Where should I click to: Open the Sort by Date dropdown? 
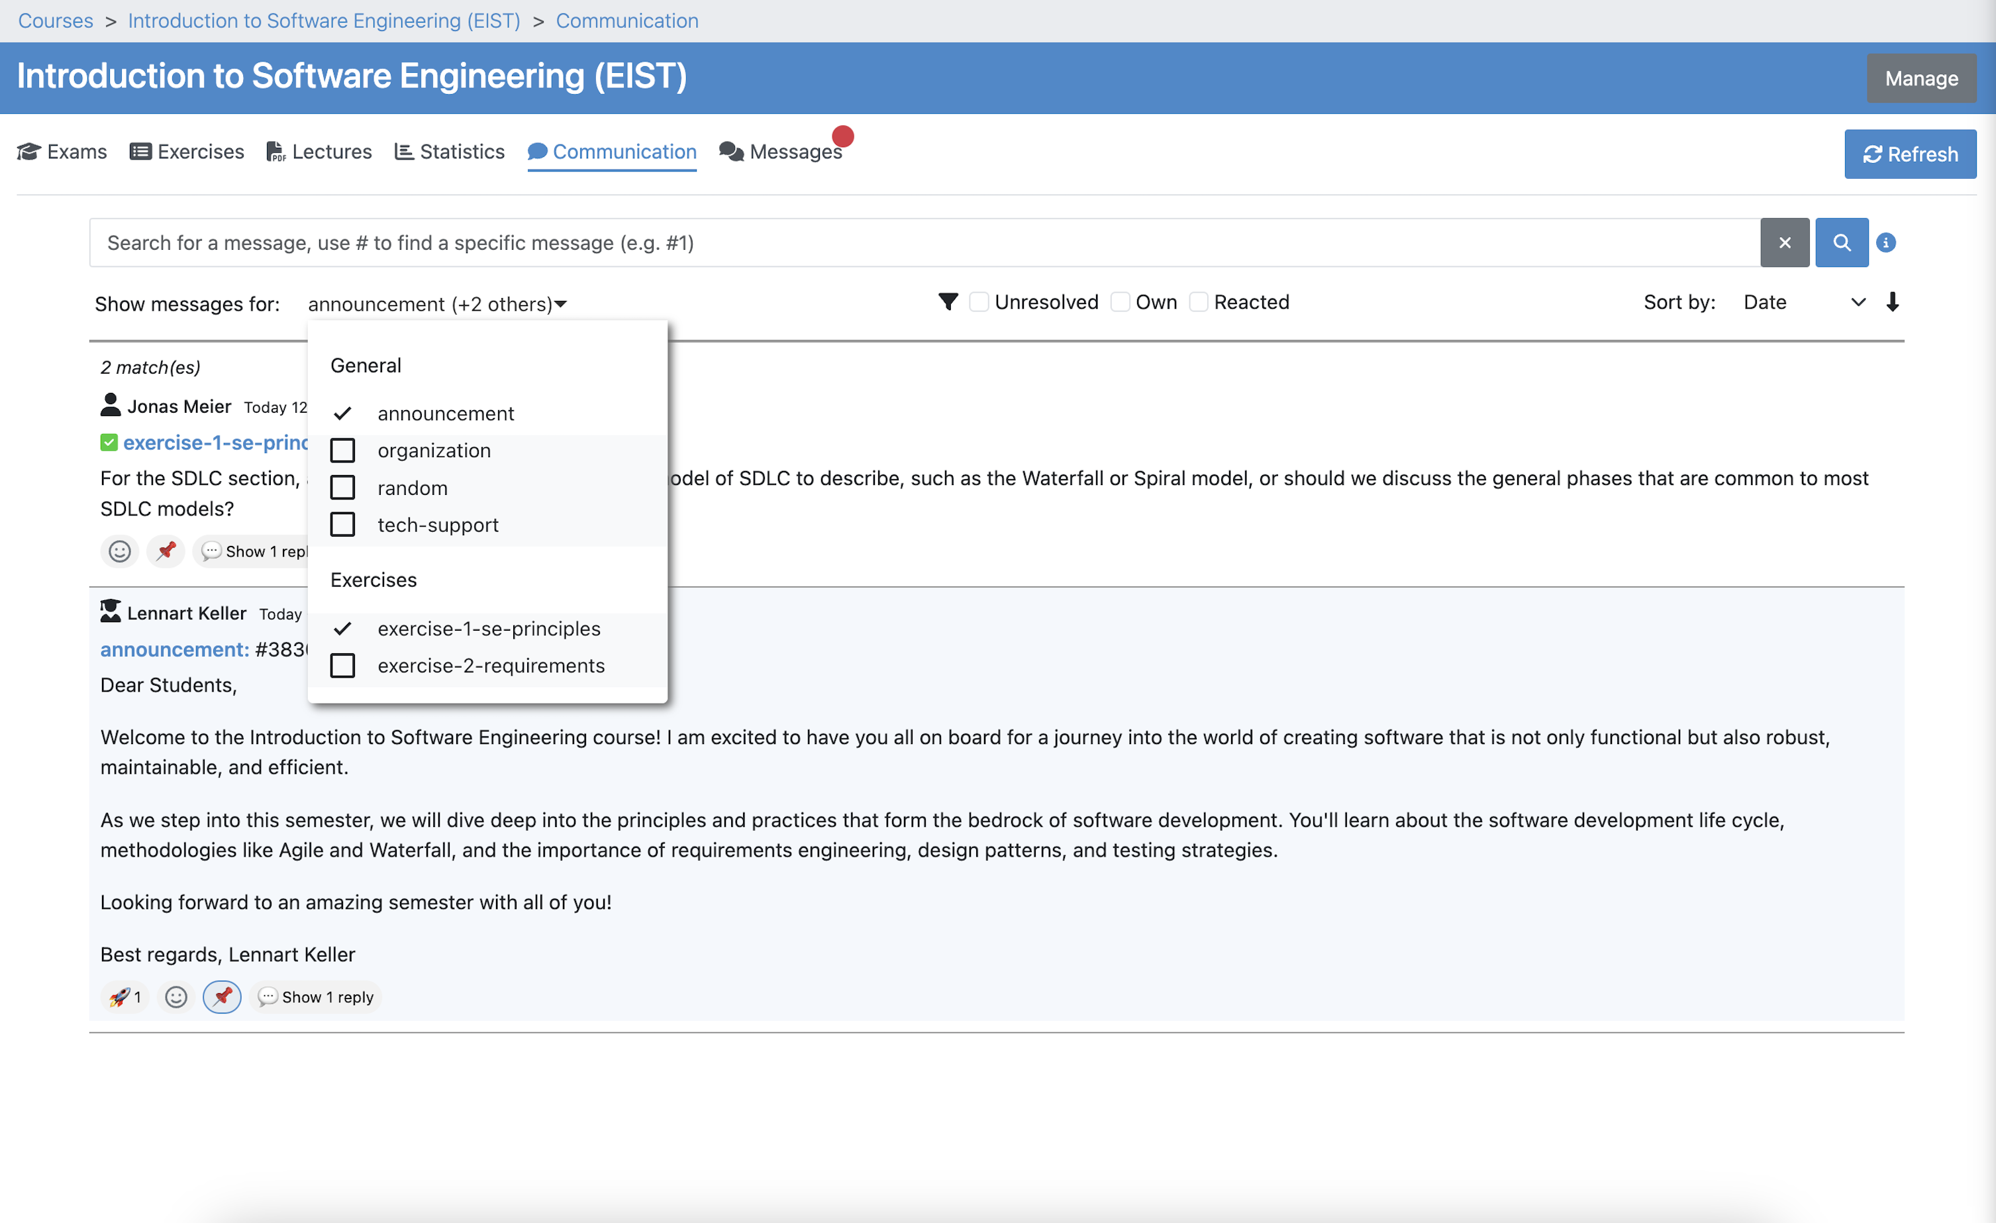1804,302
